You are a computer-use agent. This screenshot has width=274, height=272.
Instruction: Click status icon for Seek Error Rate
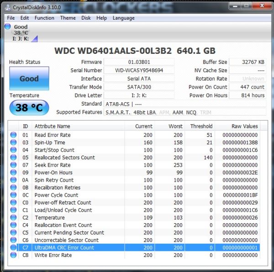[x=13, y=165]
